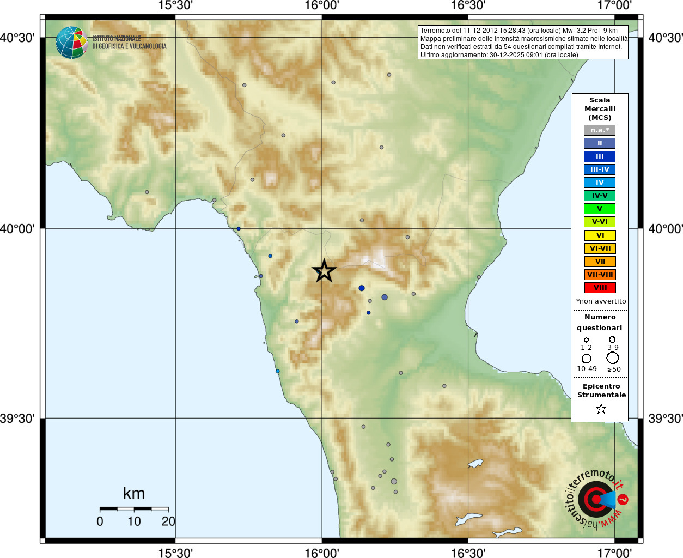Click the large blue dot east of epicenter
Image resolution: width=683 pixels, height=558 pixels.
coord(362,288)
